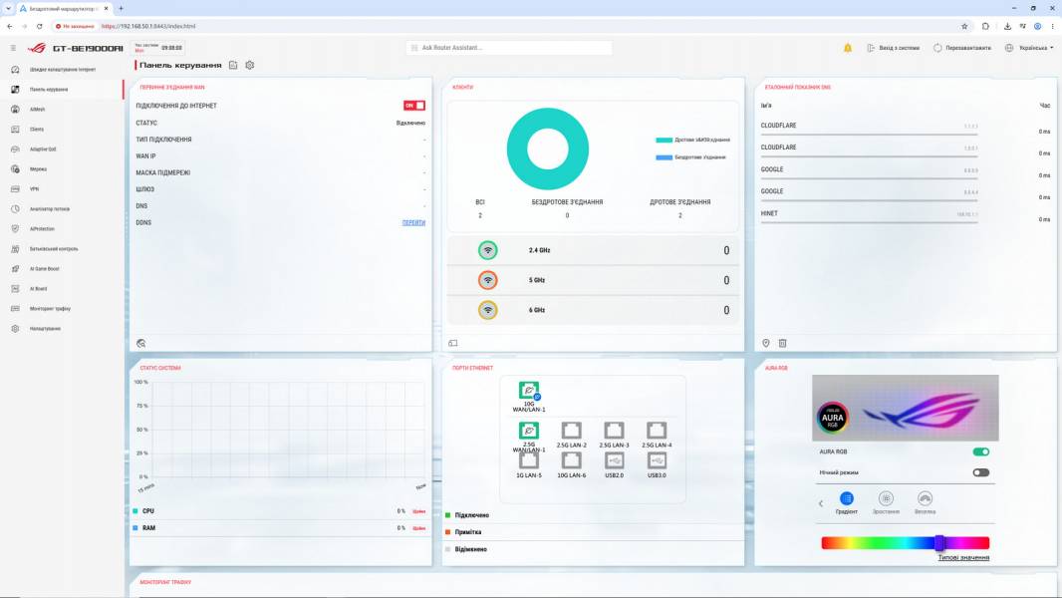Click the USB3.0 port icon

657,460
